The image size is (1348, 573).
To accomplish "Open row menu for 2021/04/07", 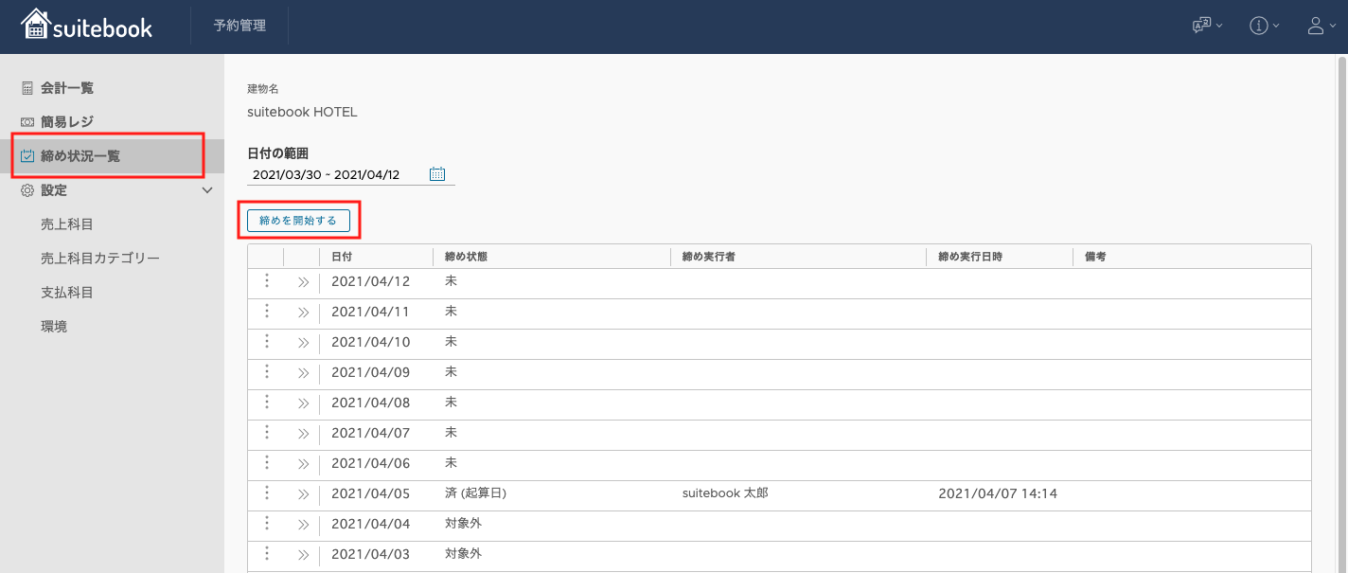I will pyautogui.click(x=267, y=433).
